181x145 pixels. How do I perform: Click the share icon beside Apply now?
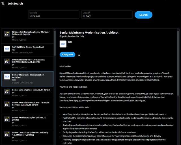[x=79, y=55]
